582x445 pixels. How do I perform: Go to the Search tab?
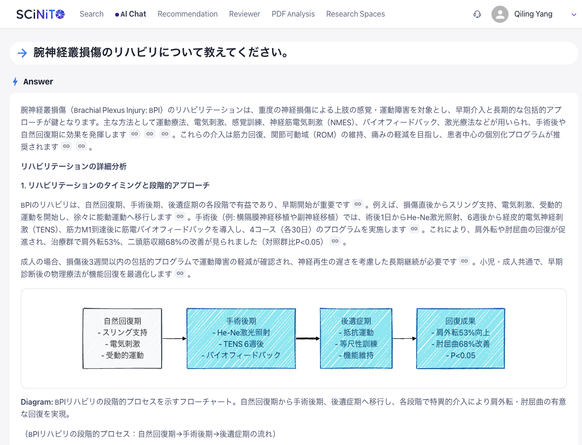click(91, 14)
